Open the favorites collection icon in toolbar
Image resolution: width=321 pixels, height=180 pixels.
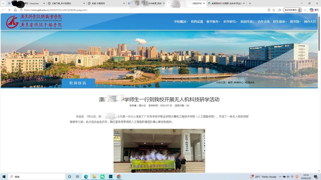coord(280,10)
